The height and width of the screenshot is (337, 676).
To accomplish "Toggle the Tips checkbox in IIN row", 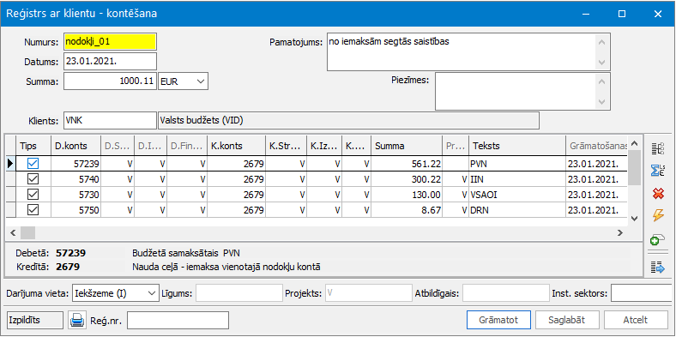I will tap(33, 179).
